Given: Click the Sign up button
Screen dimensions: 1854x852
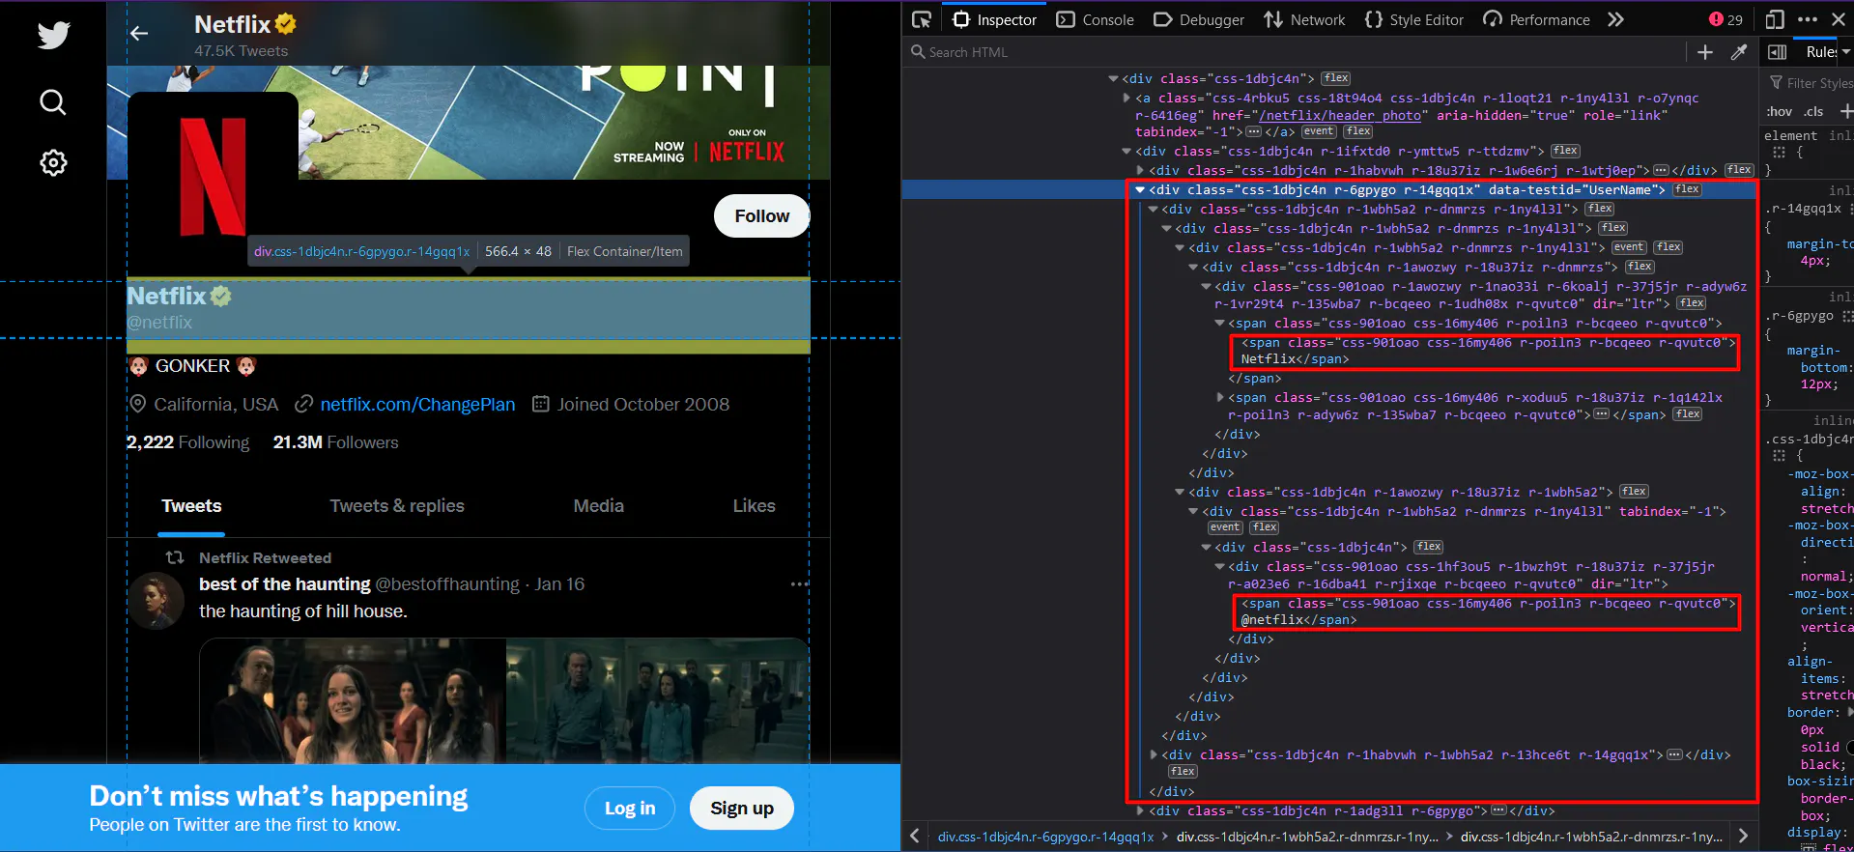Looking at the screenshot, I should coord(742,809).
